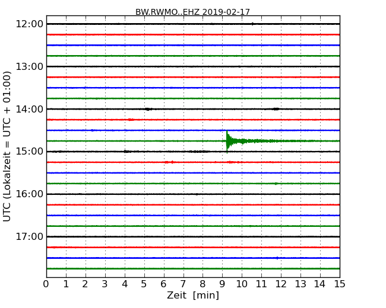
Task: Click the large green earthquake onset spike
Action: (x=227, y=142)
